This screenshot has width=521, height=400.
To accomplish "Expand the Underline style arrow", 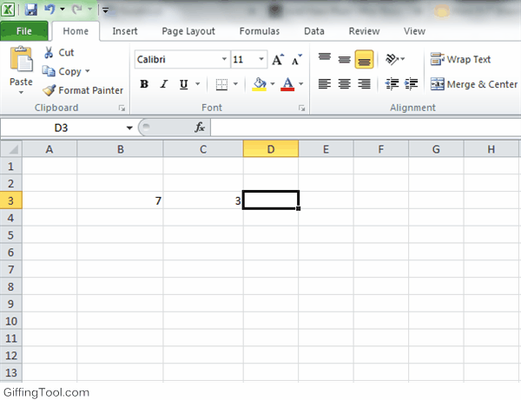I will coord(198,84).
